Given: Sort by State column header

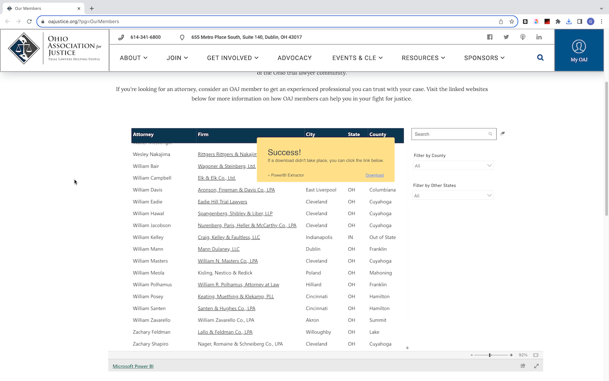Looking at the screenshot, I should [x=354, y=134].
